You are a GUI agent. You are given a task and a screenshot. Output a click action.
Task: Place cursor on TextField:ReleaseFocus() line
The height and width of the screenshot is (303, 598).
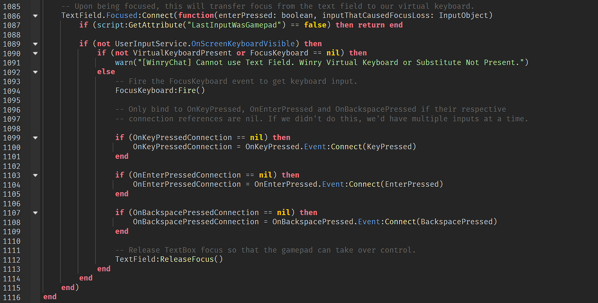169,259
